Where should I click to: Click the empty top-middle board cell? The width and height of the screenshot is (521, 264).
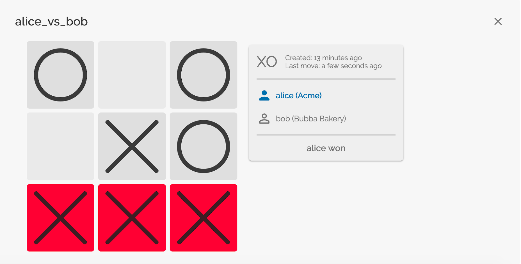[x=132, y=75]
